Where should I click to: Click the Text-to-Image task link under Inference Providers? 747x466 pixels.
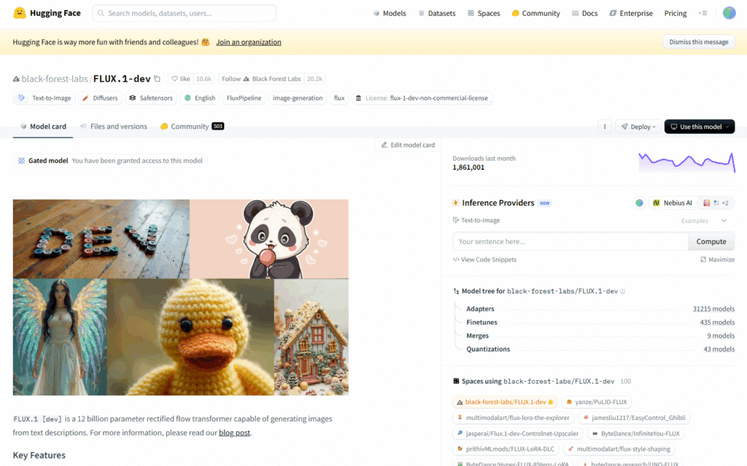(x=476, y=221)
